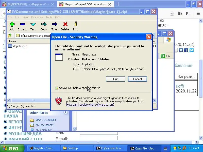
Task: Click the Move icon in 7-Zip toolbar
Action: click(x=54, y=26)
